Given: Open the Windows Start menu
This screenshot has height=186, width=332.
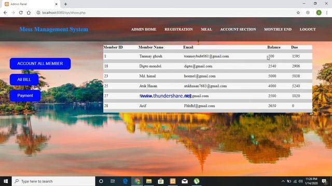Looking at the screenshot, I should tap(6, 181).
